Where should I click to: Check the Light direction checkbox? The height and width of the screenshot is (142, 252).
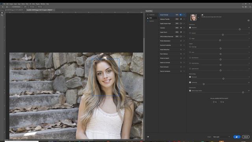click(190, 69)
